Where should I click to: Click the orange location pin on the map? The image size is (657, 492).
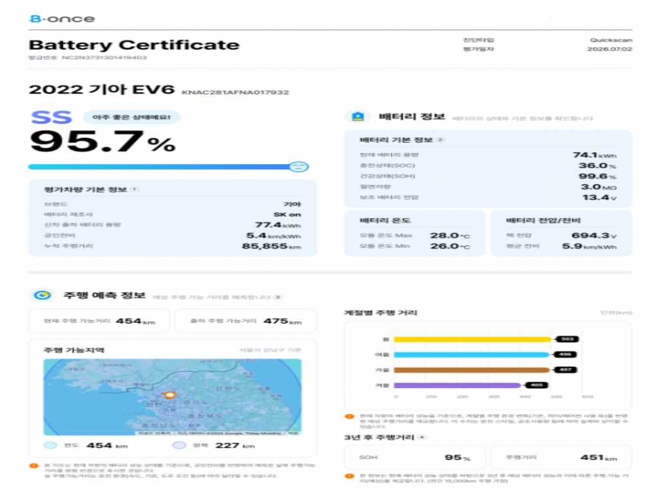click(x=169, y=395)
